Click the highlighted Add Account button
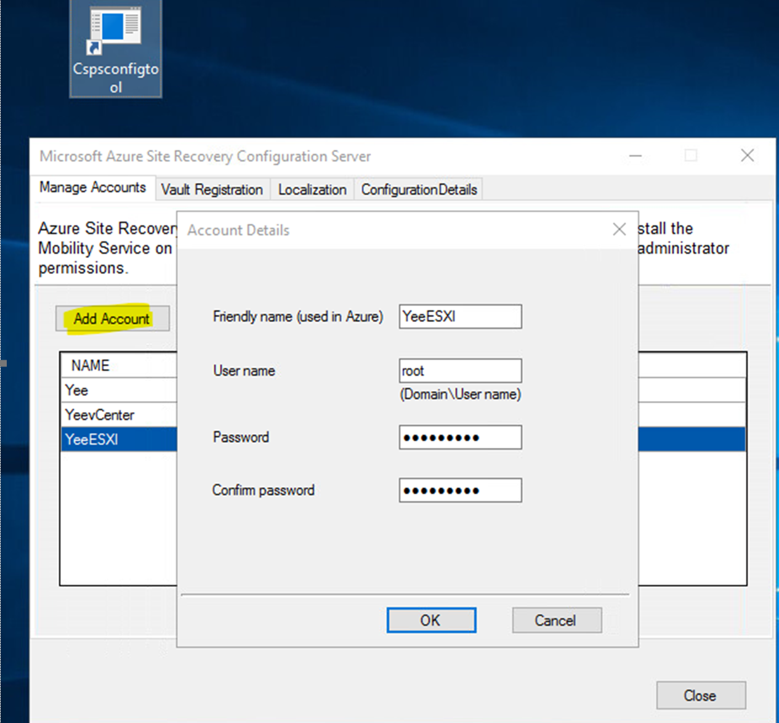The width and height of the screenshot is (779, 723). click(x=113, y=318)
